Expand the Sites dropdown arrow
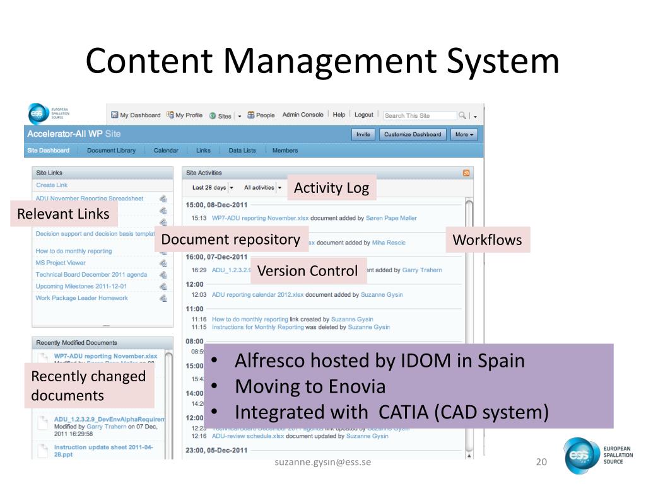Viewport: 646px width, 484px height. tap(239, 117)
